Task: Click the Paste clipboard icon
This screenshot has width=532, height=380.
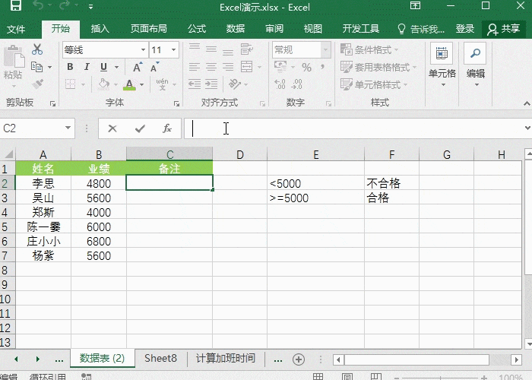Action: 14,57
